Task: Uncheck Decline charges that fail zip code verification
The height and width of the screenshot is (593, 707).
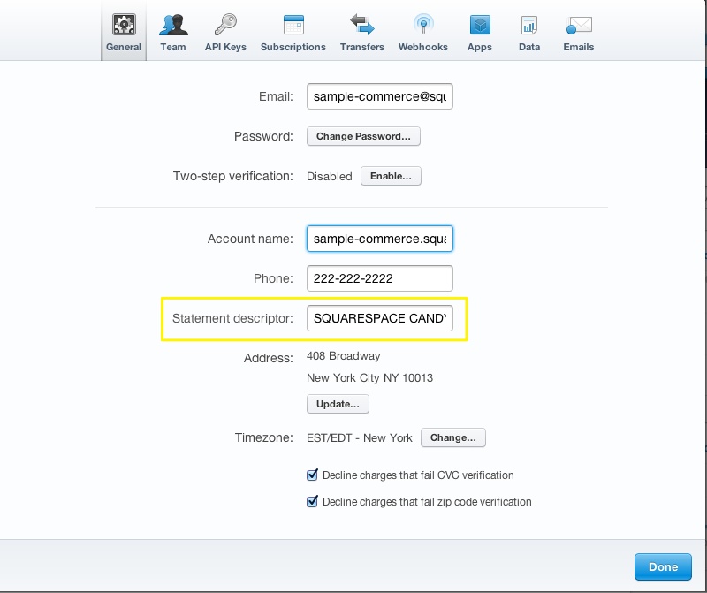Action: (312, 502)
